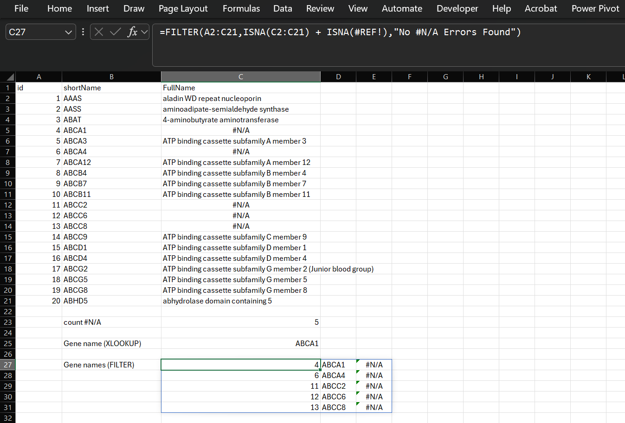625x423 pixels.
Task: Switch to the Acrobat tab
Action: coord(541,8)
